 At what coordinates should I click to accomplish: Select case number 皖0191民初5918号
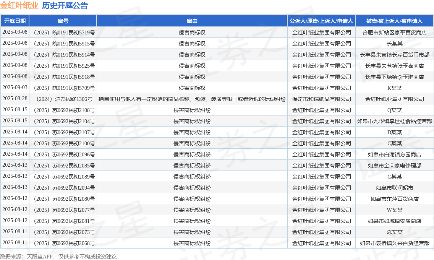point(64,77)
